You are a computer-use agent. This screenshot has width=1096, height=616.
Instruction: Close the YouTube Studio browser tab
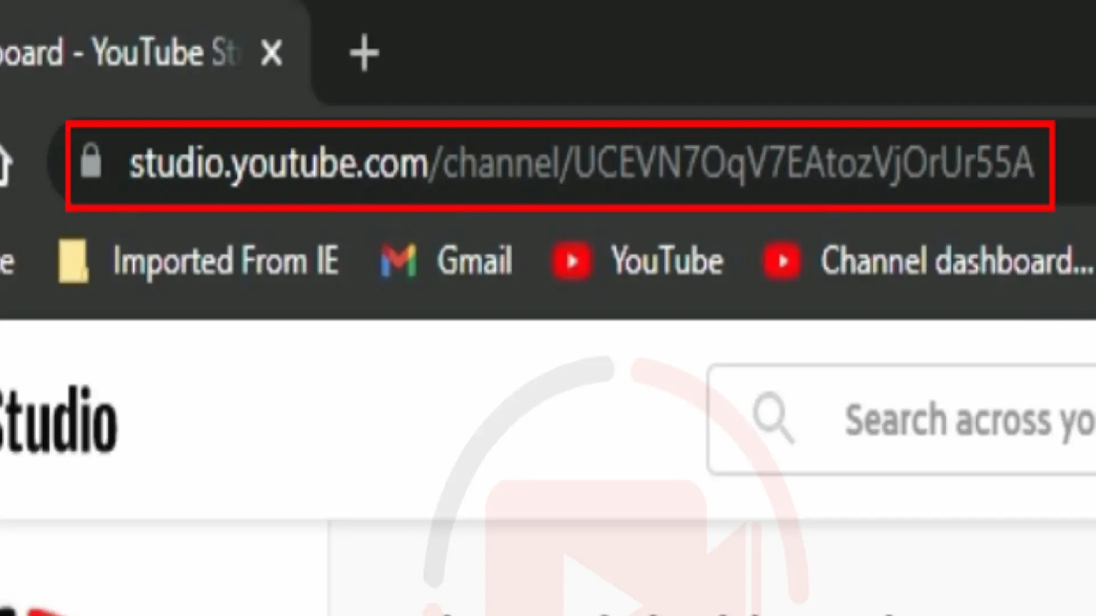pyautogui.click(x=272, y=54)
